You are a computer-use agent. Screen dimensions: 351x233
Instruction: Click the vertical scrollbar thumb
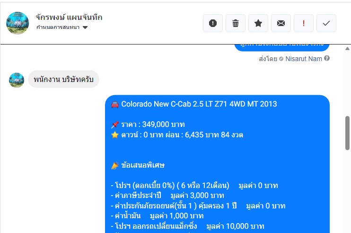click(x=347, y=133)
